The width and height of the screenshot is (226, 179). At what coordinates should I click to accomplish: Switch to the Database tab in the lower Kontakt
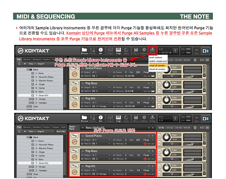[x=37, y=127]
